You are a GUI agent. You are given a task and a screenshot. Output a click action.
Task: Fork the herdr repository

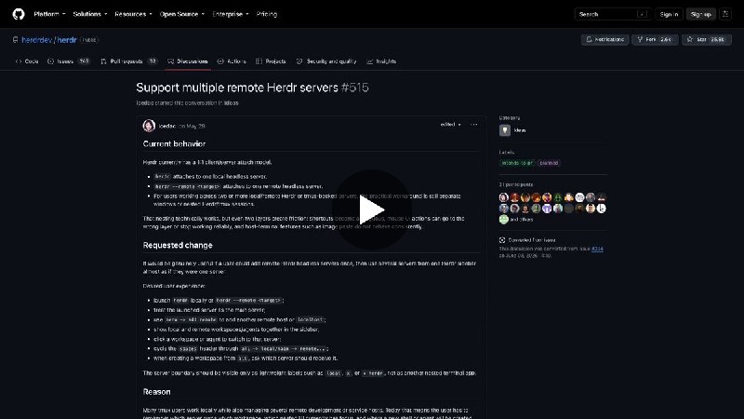655,39
